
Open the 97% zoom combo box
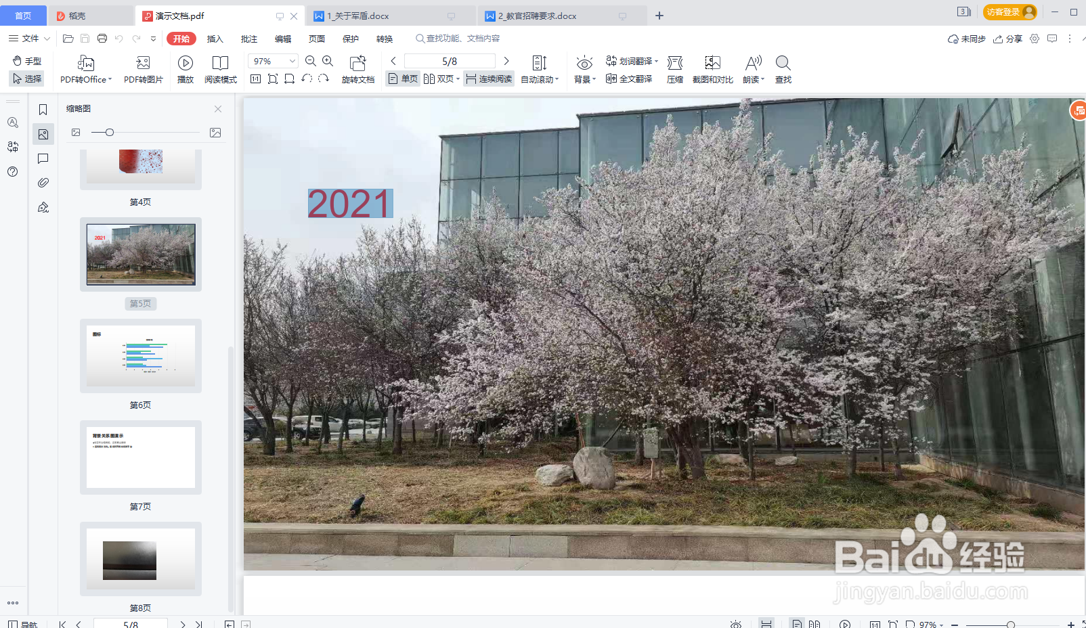(x=273, y=61)
